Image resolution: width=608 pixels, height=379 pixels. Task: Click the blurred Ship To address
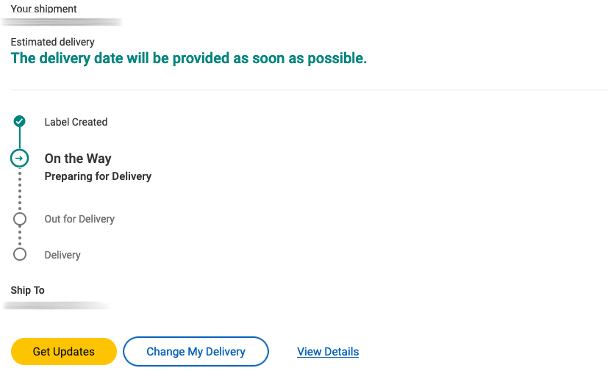pos(57,306)
